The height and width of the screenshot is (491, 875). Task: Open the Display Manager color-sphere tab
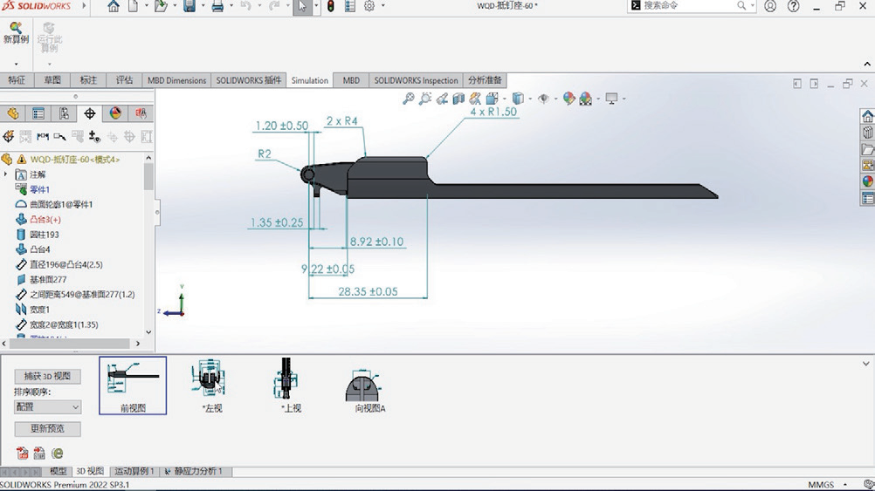point(115,113)
